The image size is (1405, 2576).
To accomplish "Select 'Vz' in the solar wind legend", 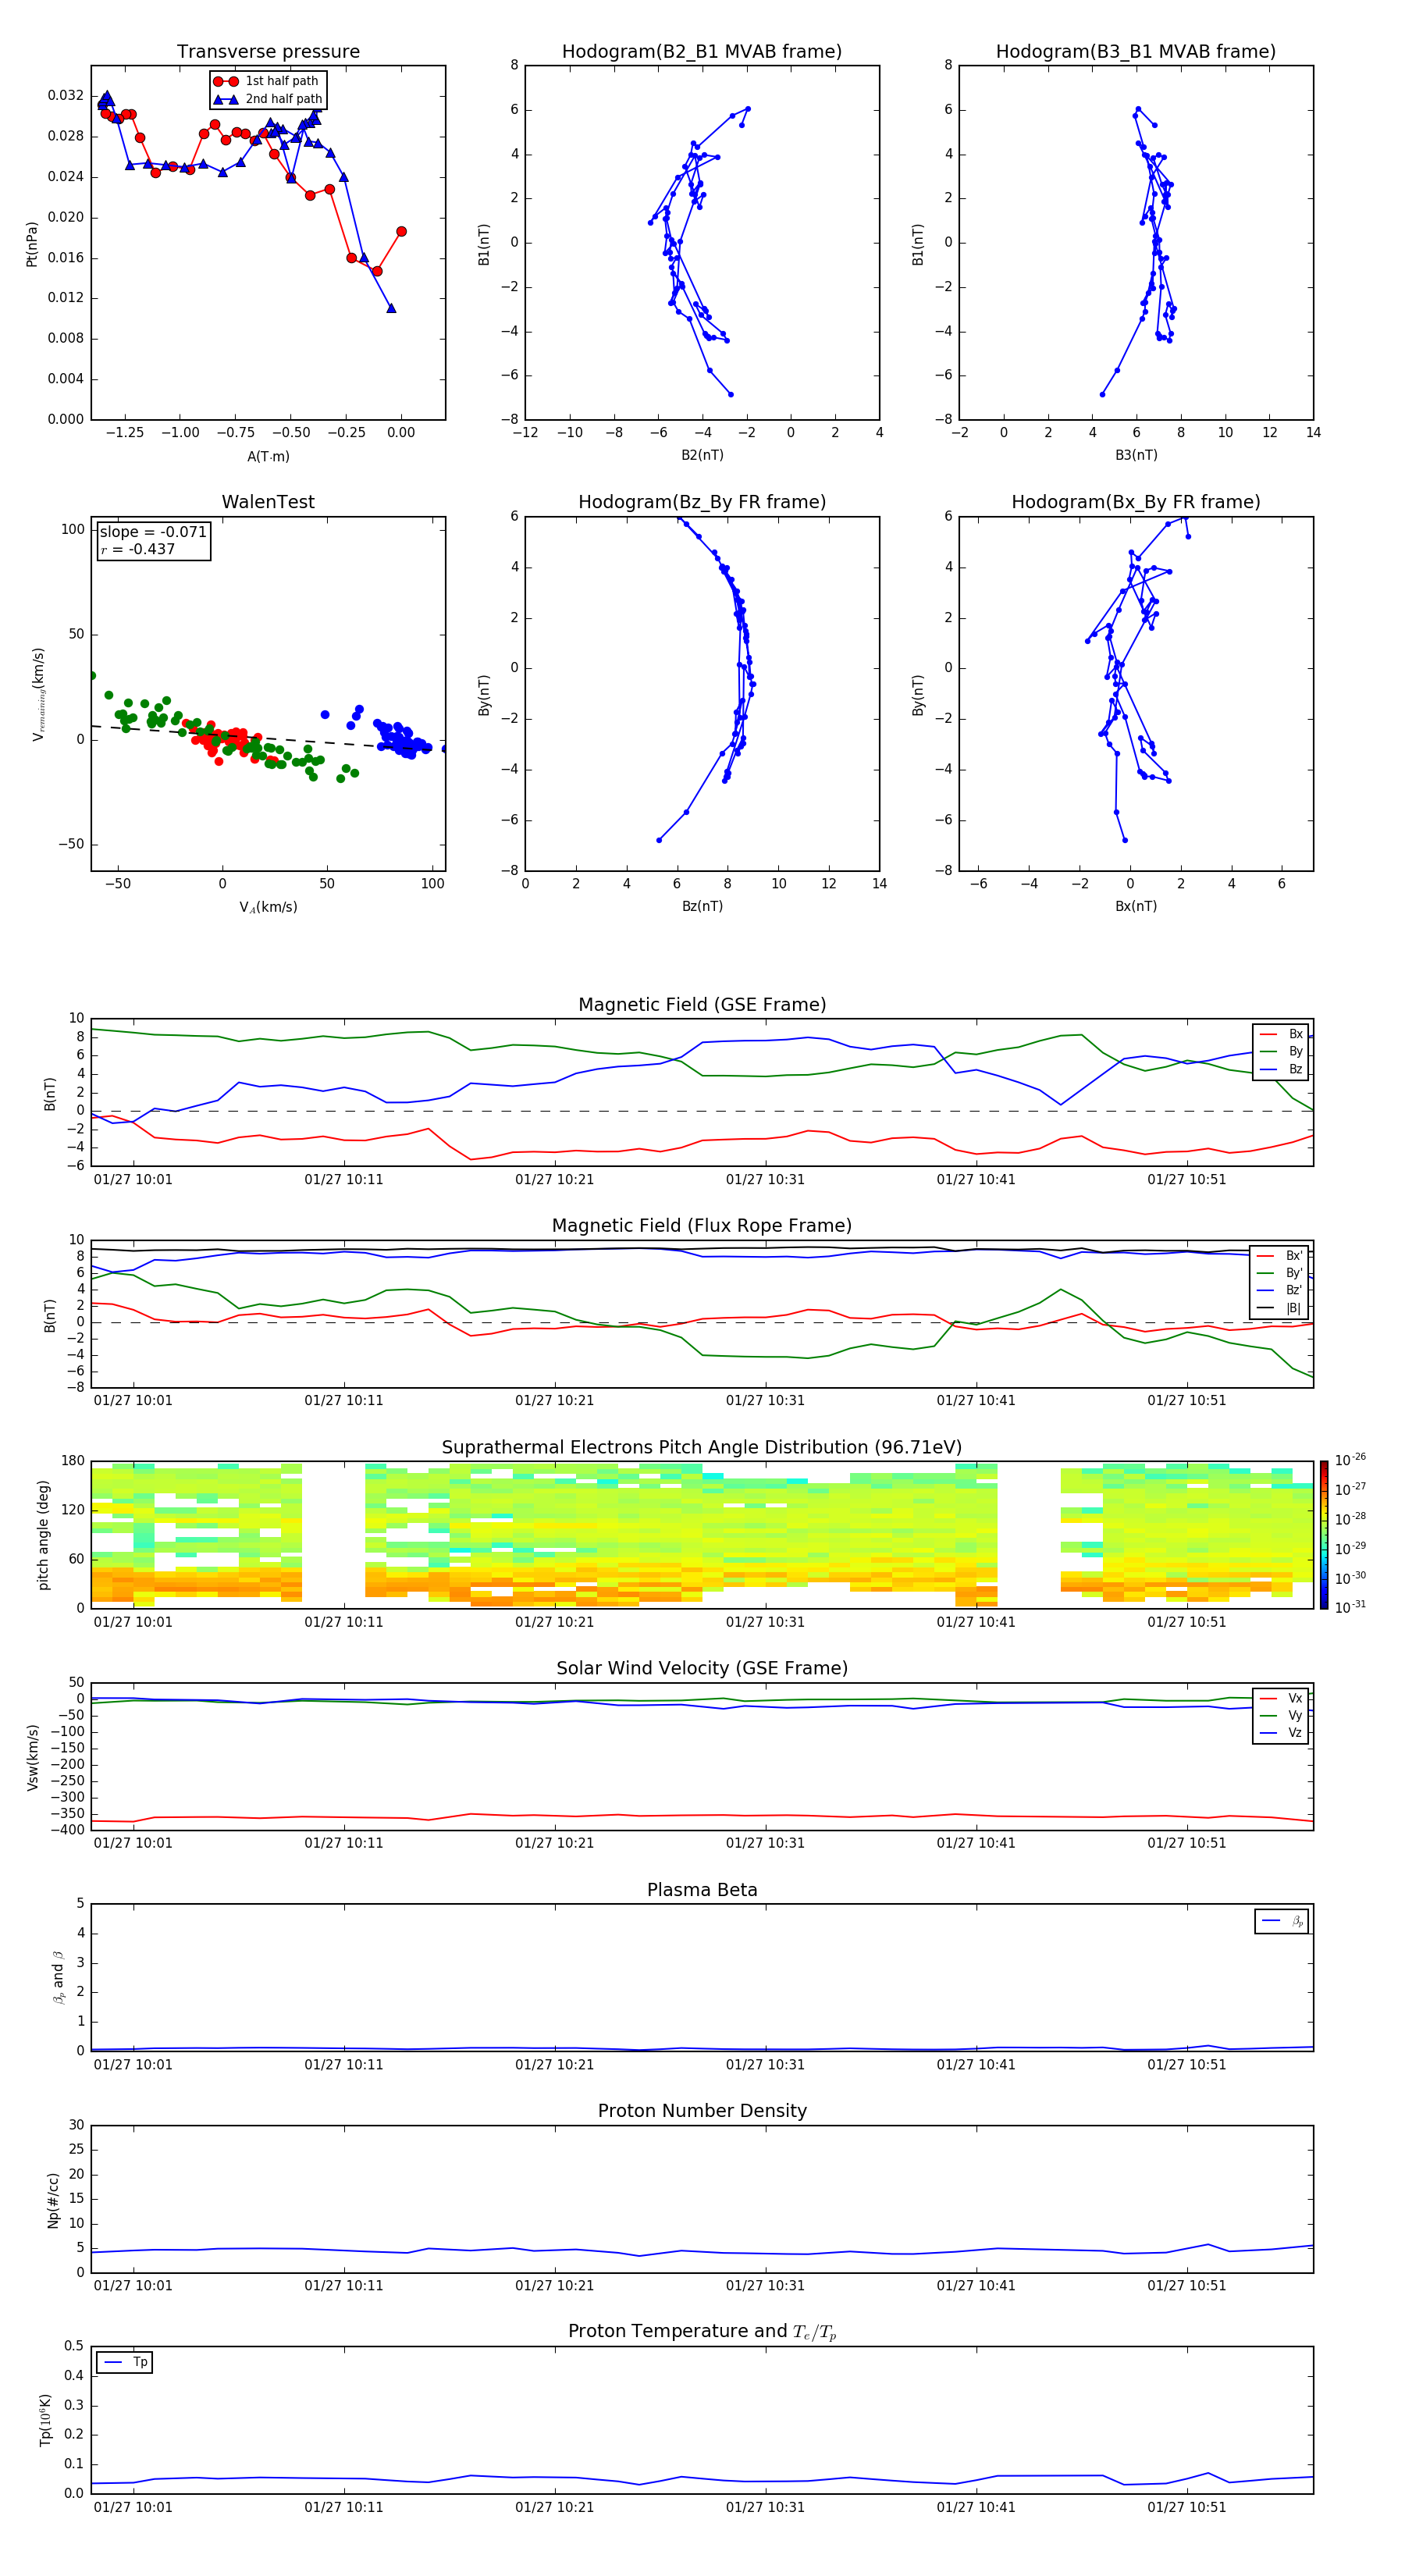I will coord(1281,1734).
